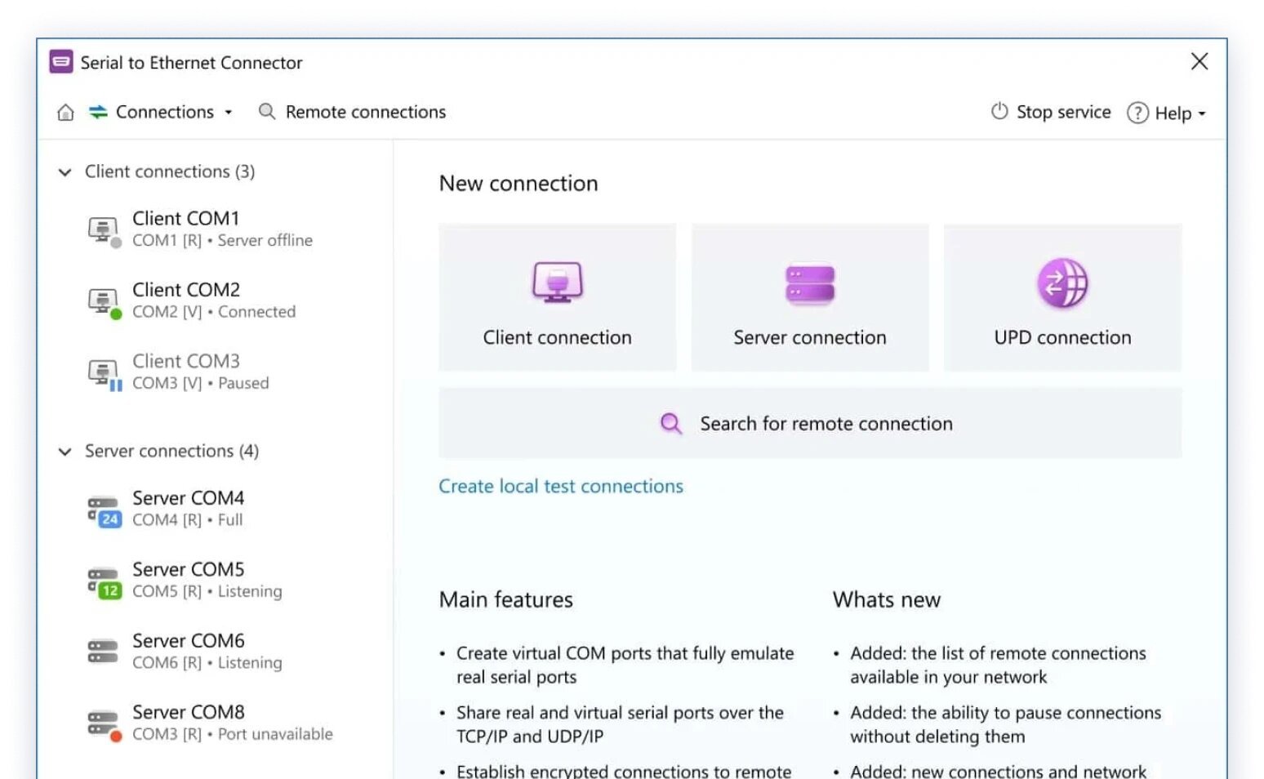Click the Create local test connections link
Image resolution: width=1264 pixels, height=779 pixels.
(561, 486)
